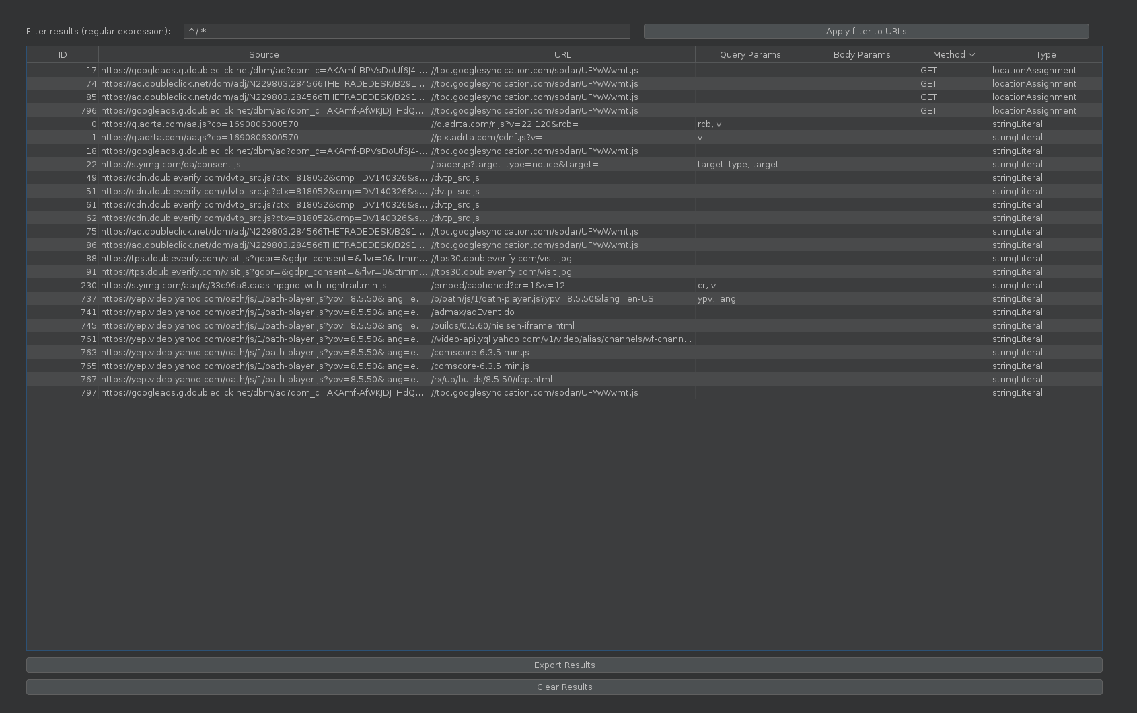Image resolution: width=1137 pixels, height=713 pixels.
Task: Click the Body Params column header
Action: (x=861, y=55)
